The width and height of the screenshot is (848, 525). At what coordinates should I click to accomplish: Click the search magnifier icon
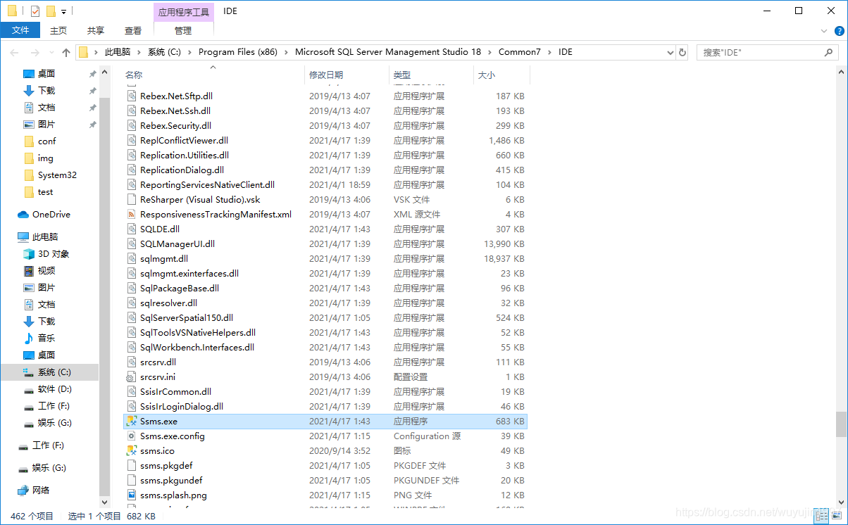(829, 52)
